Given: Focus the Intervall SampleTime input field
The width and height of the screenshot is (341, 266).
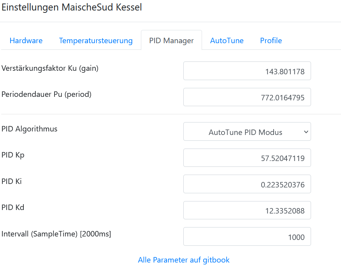Looking at the screenshot, I should point(247,236).
